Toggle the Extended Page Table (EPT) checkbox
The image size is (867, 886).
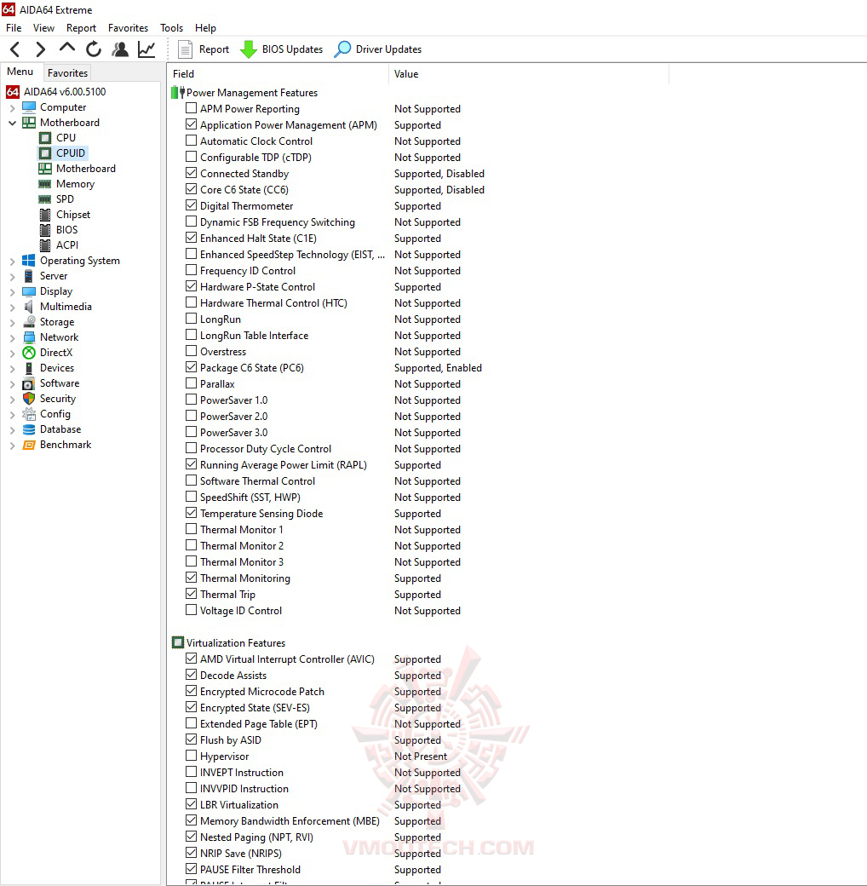[192, 723]
